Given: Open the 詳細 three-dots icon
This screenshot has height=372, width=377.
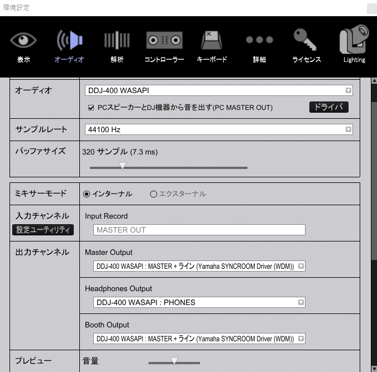Looking at the screenshot, I should coord(259,40).
